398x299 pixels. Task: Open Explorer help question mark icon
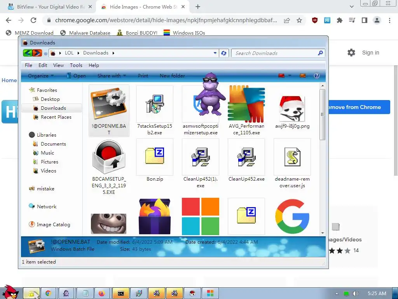[x=316, y=76]
